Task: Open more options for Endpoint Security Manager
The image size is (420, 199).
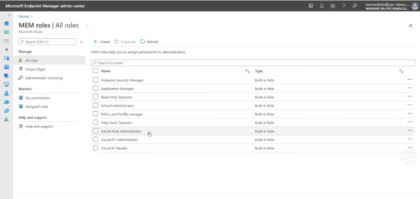Action: pyautogui.click(x=410, y=79)
